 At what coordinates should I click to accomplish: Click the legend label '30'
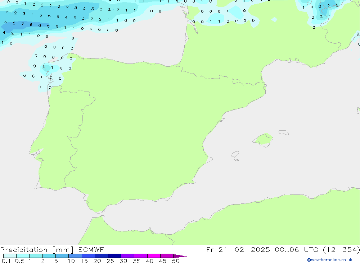123,261
